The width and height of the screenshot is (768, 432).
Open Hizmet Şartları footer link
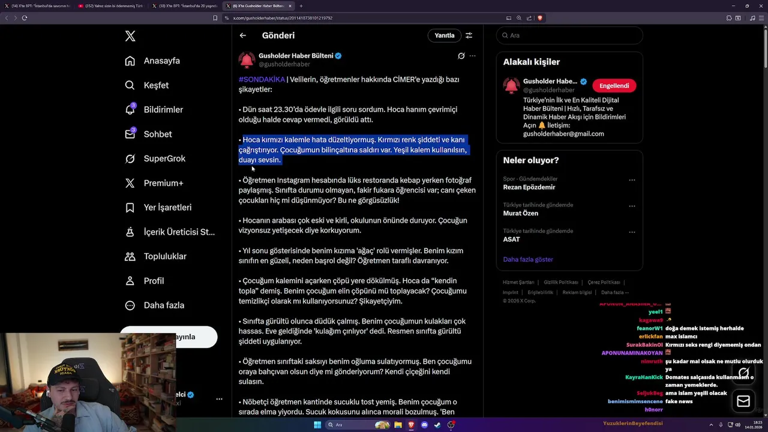coord(518,282)
